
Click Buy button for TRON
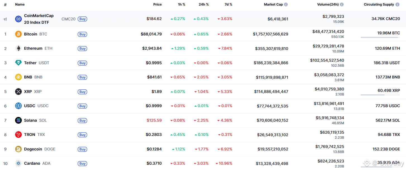pyautogui.click(x=82, y=135)
